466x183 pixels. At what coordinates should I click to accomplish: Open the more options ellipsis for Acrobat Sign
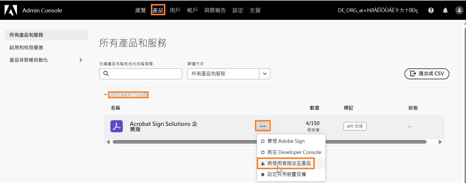click(x=262, y=126)
